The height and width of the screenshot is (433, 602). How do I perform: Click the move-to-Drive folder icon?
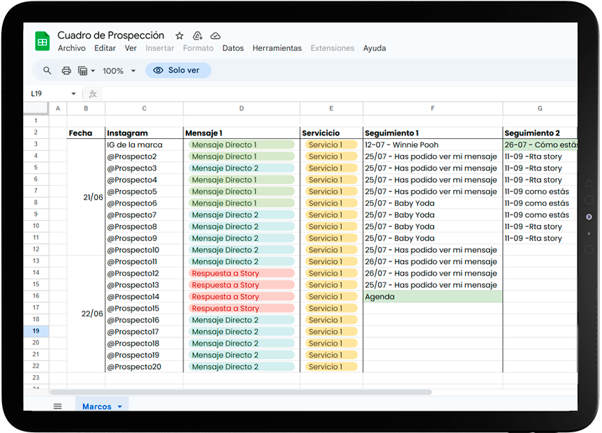tap(198, 36)
